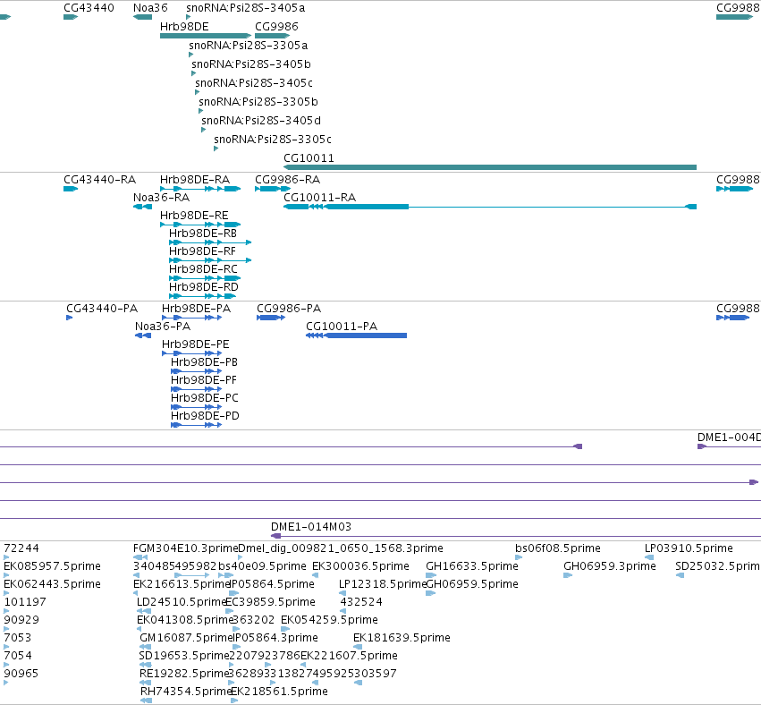Select the Hrb98DE-PC protein label
This screenshot has height=705, width=761.
pos(205,398)
